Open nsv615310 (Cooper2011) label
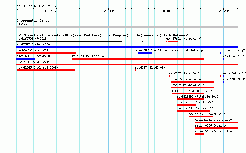 pyautogui.click(x=207, y=114)
